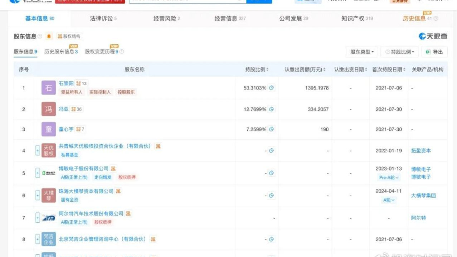The width and height of the screenshot is (457, 257).
Task: Click the pie chart icon next to 7.2599%
Action: coord(271,129)
